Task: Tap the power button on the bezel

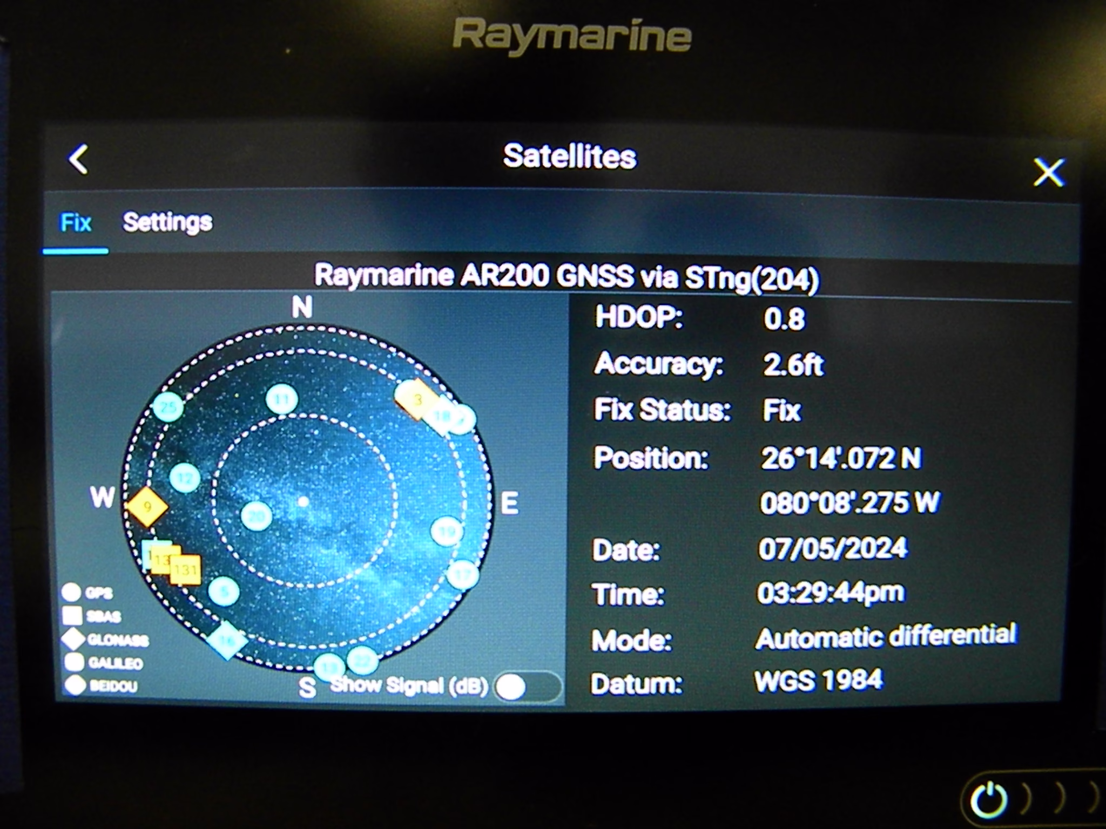Action: [x=988, y=800]
